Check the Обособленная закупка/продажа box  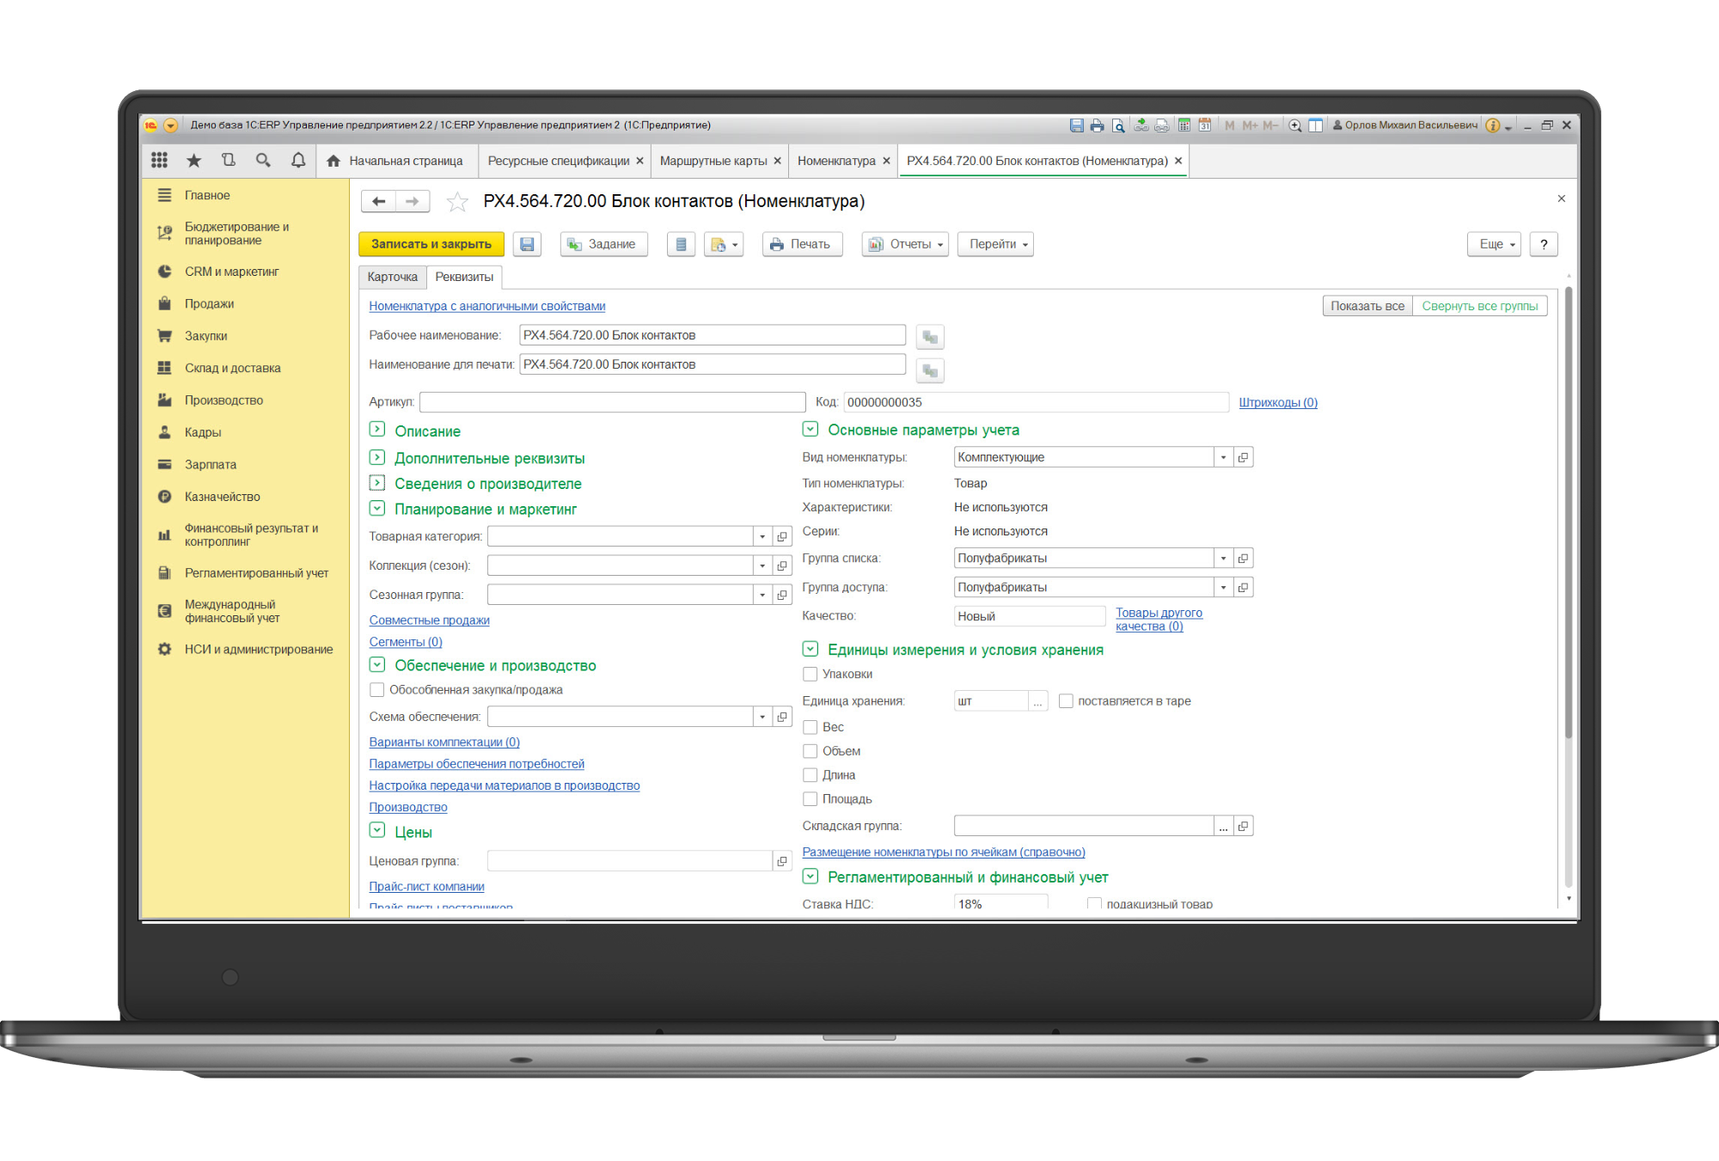click(376, 689)
